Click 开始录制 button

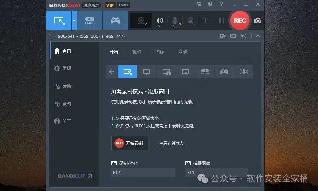[130, 143]
